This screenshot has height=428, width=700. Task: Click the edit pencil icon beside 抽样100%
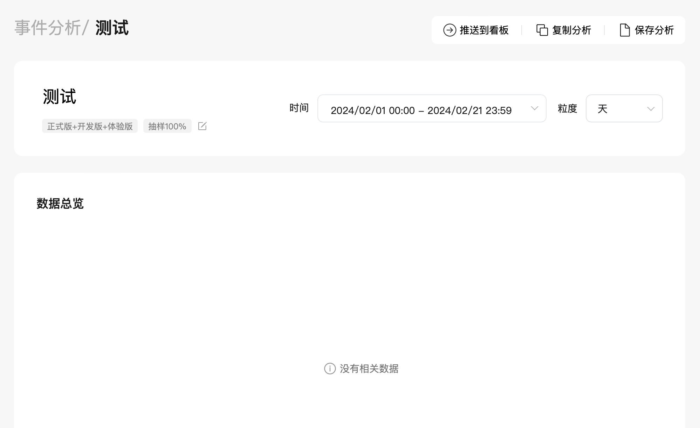pyautogui.click(x=202, y=126)
